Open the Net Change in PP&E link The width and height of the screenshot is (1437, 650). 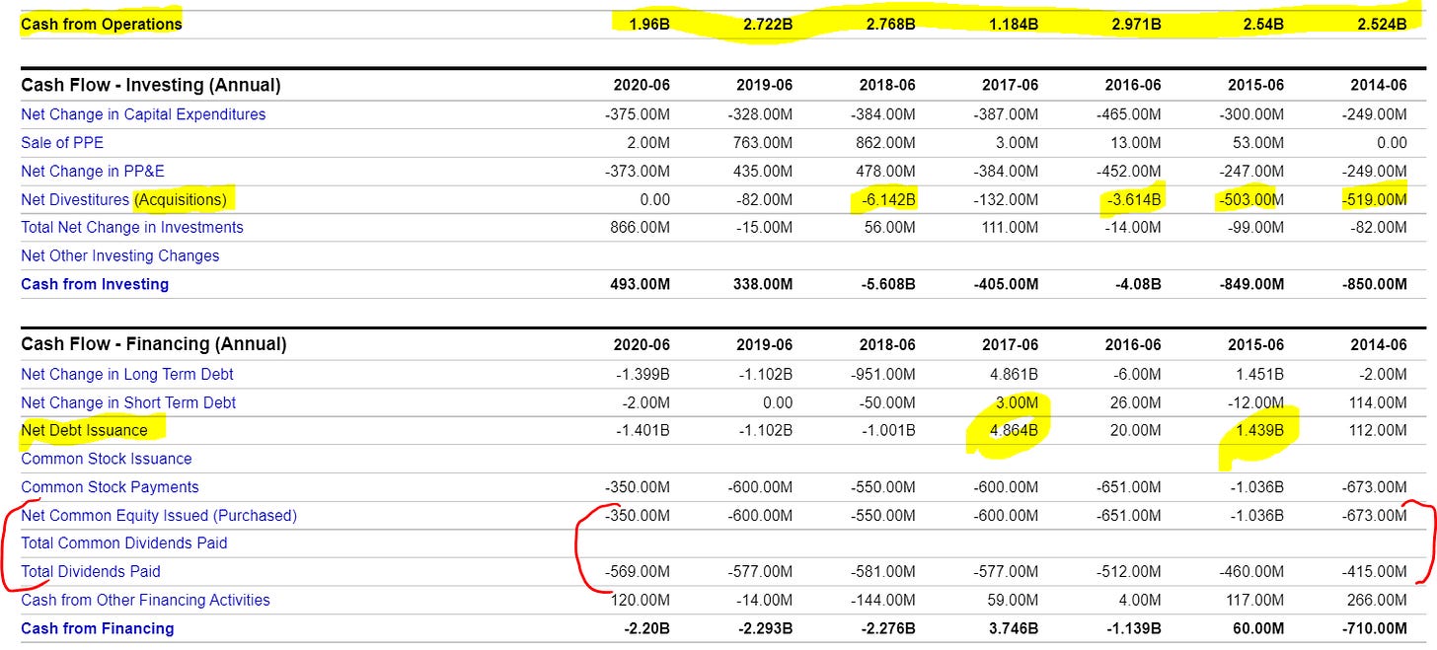[x=93, y=172]
